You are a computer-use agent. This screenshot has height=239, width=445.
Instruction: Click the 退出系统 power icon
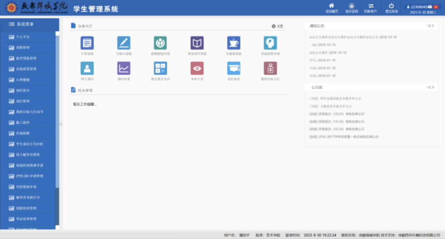click(391, 6)
